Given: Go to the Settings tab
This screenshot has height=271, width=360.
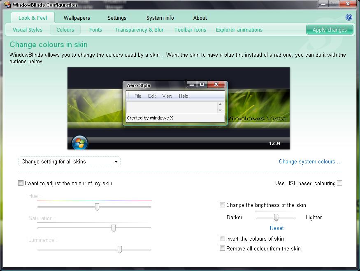Looking at the screenshot, I should [117, 18].
